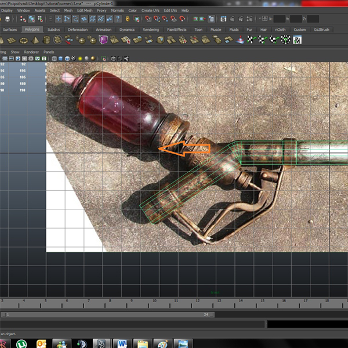The height and width of the screenshot is (348, 348).
Task: Open the file folder in taskbar
Action: (143, 343)
